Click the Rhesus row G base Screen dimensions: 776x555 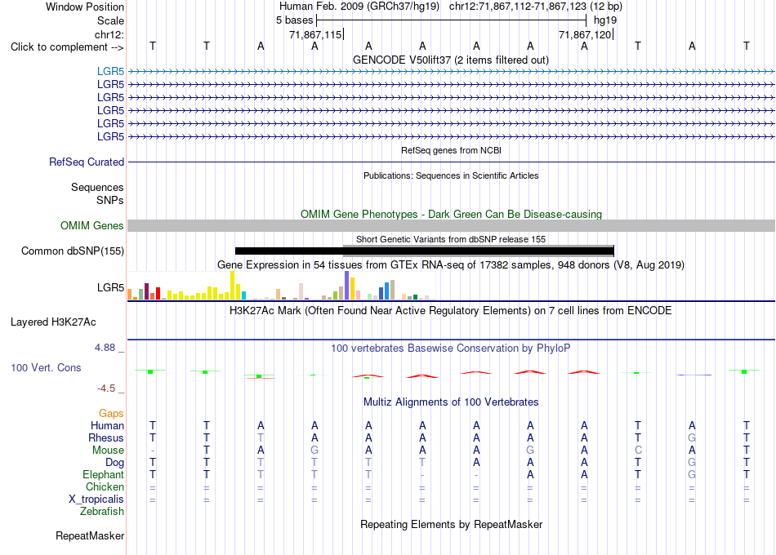[x=692, y=437]
